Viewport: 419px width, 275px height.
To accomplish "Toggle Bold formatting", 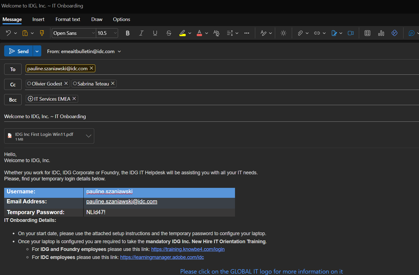I will tap(127, 33).
